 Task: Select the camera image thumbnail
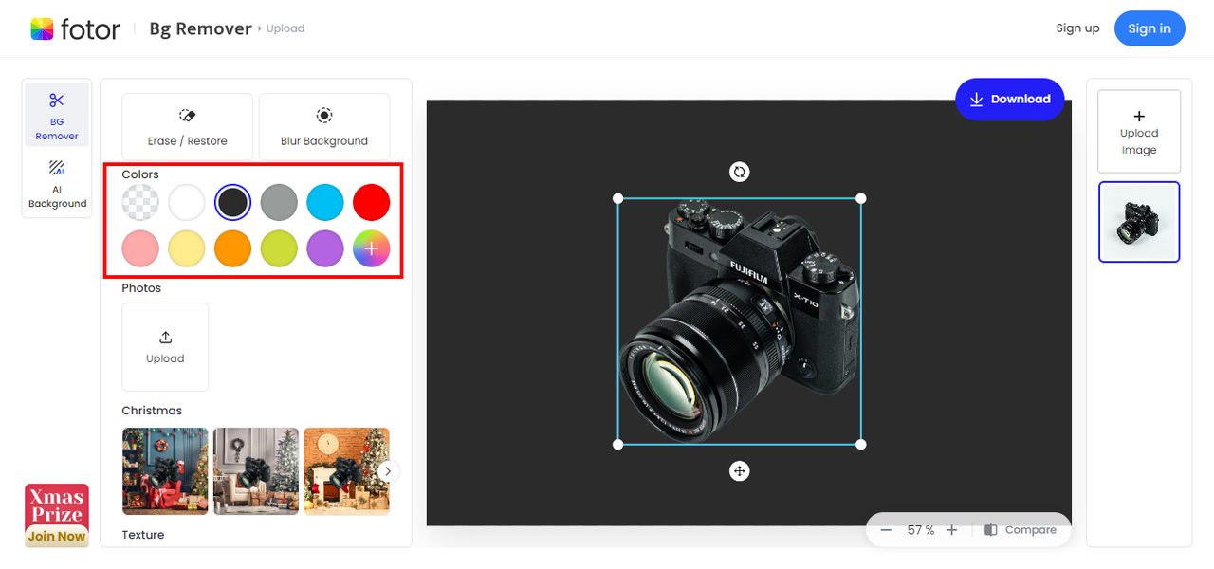pos(1139,222)
